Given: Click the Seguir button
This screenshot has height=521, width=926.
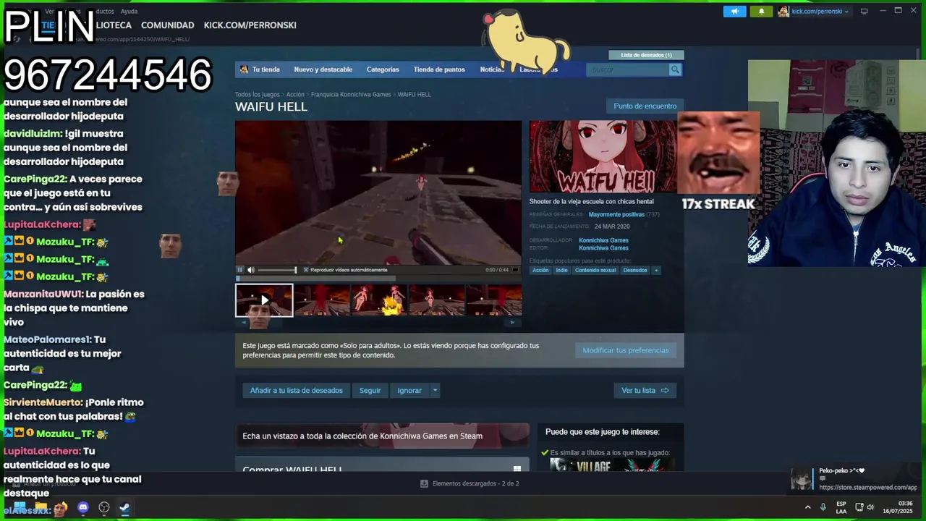Looking at the screenshot, I should (x=370, y=391).
